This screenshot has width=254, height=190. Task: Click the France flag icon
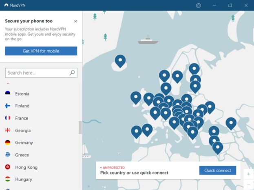[8, 118]
